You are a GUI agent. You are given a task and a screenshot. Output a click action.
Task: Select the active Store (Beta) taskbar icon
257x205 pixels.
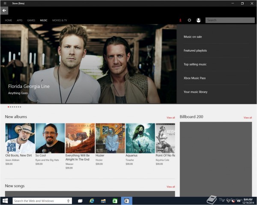(126, 201)
